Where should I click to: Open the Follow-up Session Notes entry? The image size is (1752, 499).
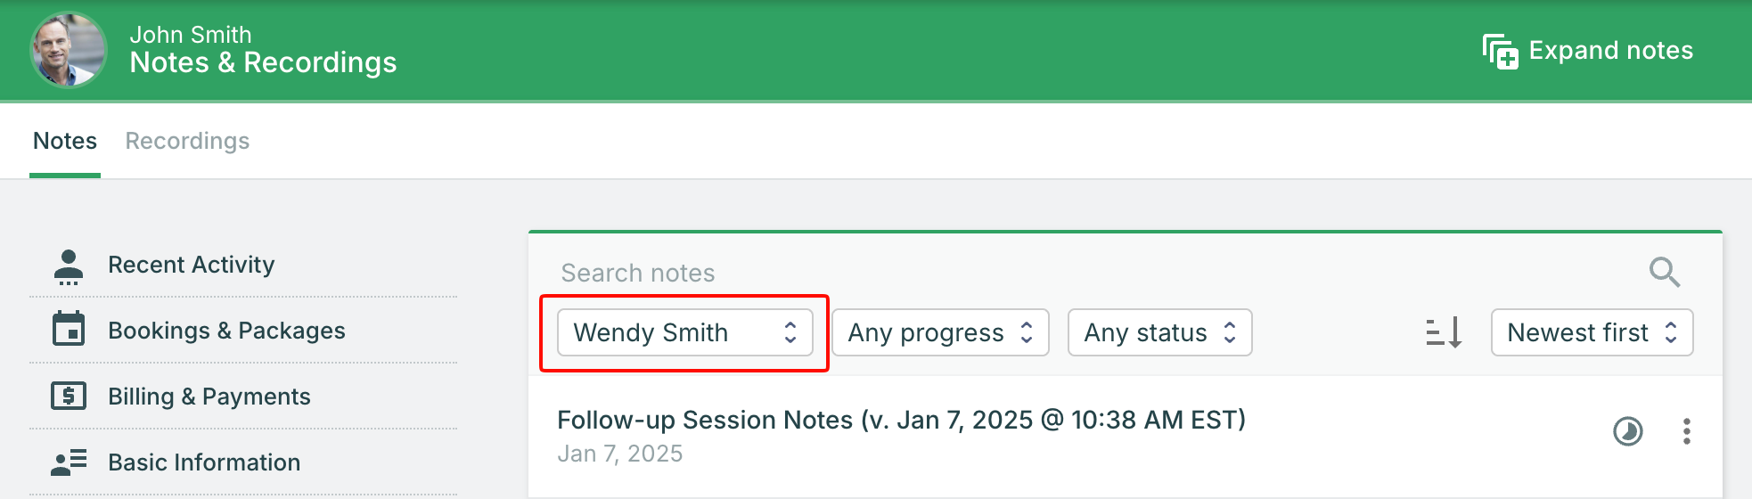click(x=900, y=420)
